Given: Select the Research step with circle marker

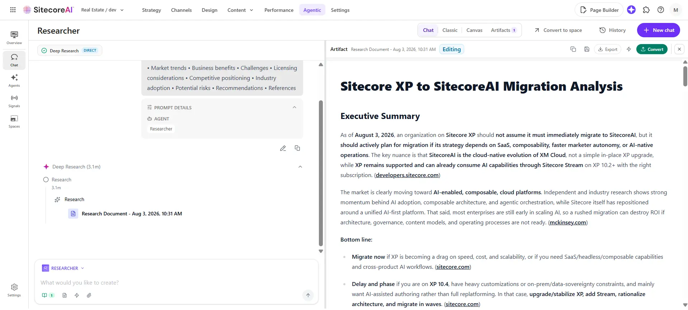Looking at the screenshot, I should tap(57, 180).
